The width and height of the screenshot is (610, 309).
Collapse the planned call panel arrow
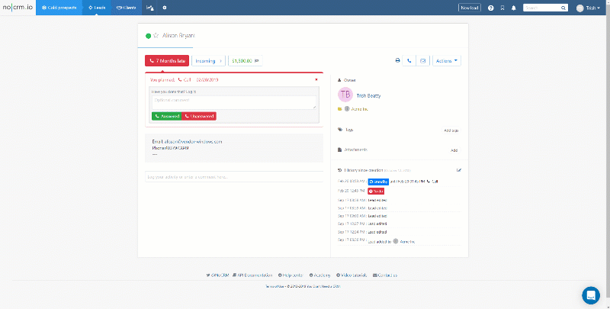(x=316, y=79)
